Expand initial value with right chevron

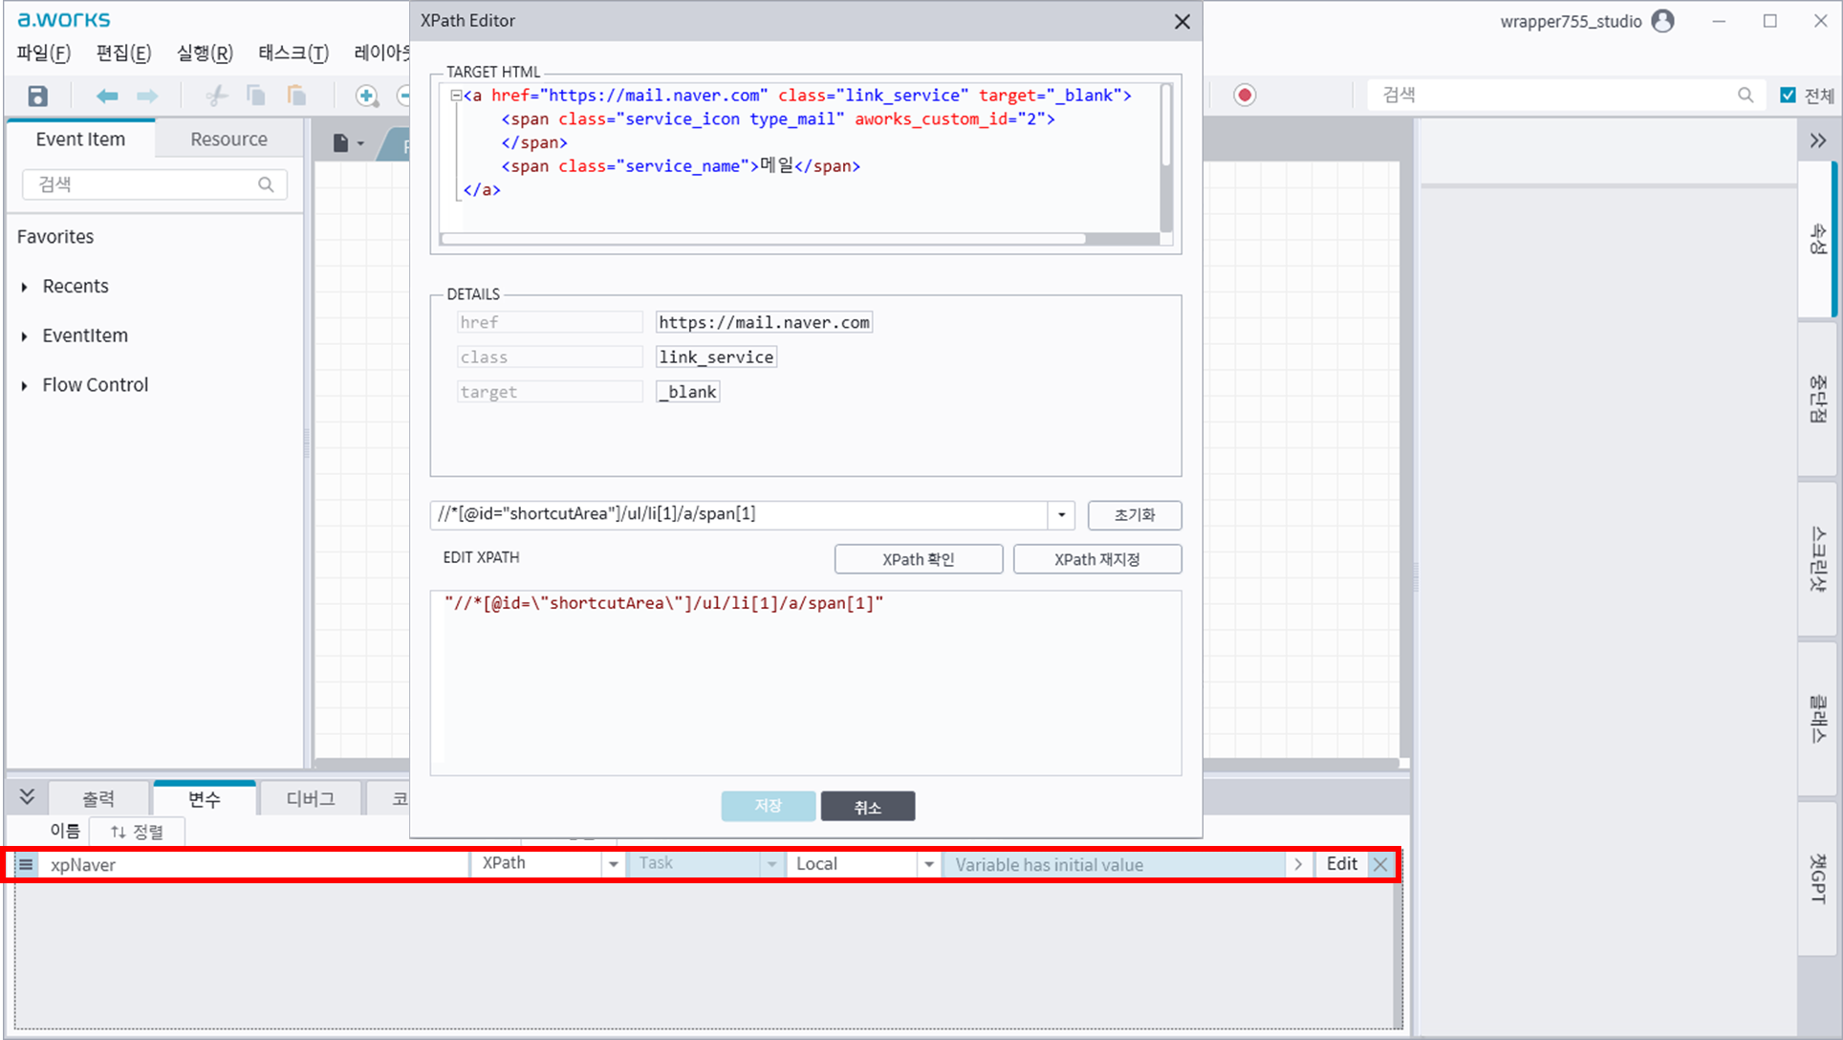(x=1297, y=864)
